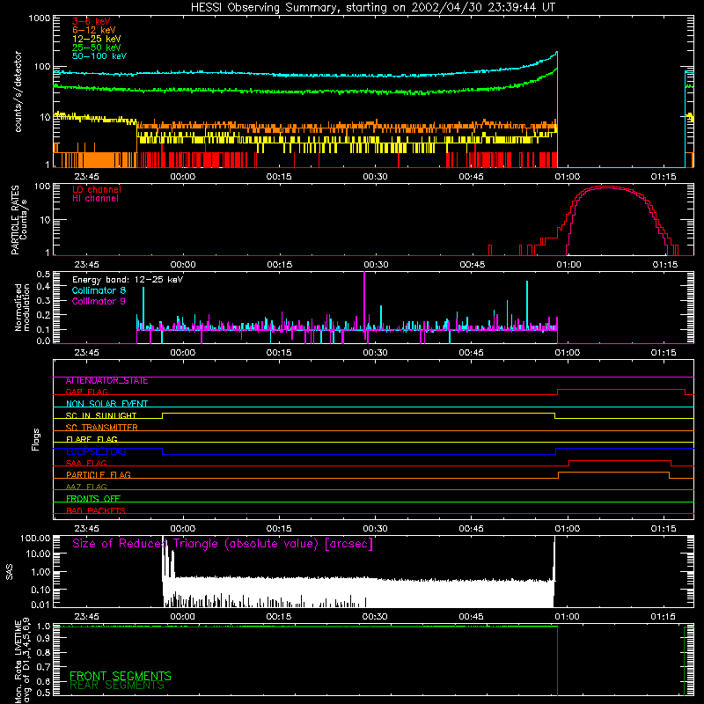Viewport: 704px width, 704px height.
Task: Select the NON_SOLAR_EVENT flag label
Action: coord(106,404)
